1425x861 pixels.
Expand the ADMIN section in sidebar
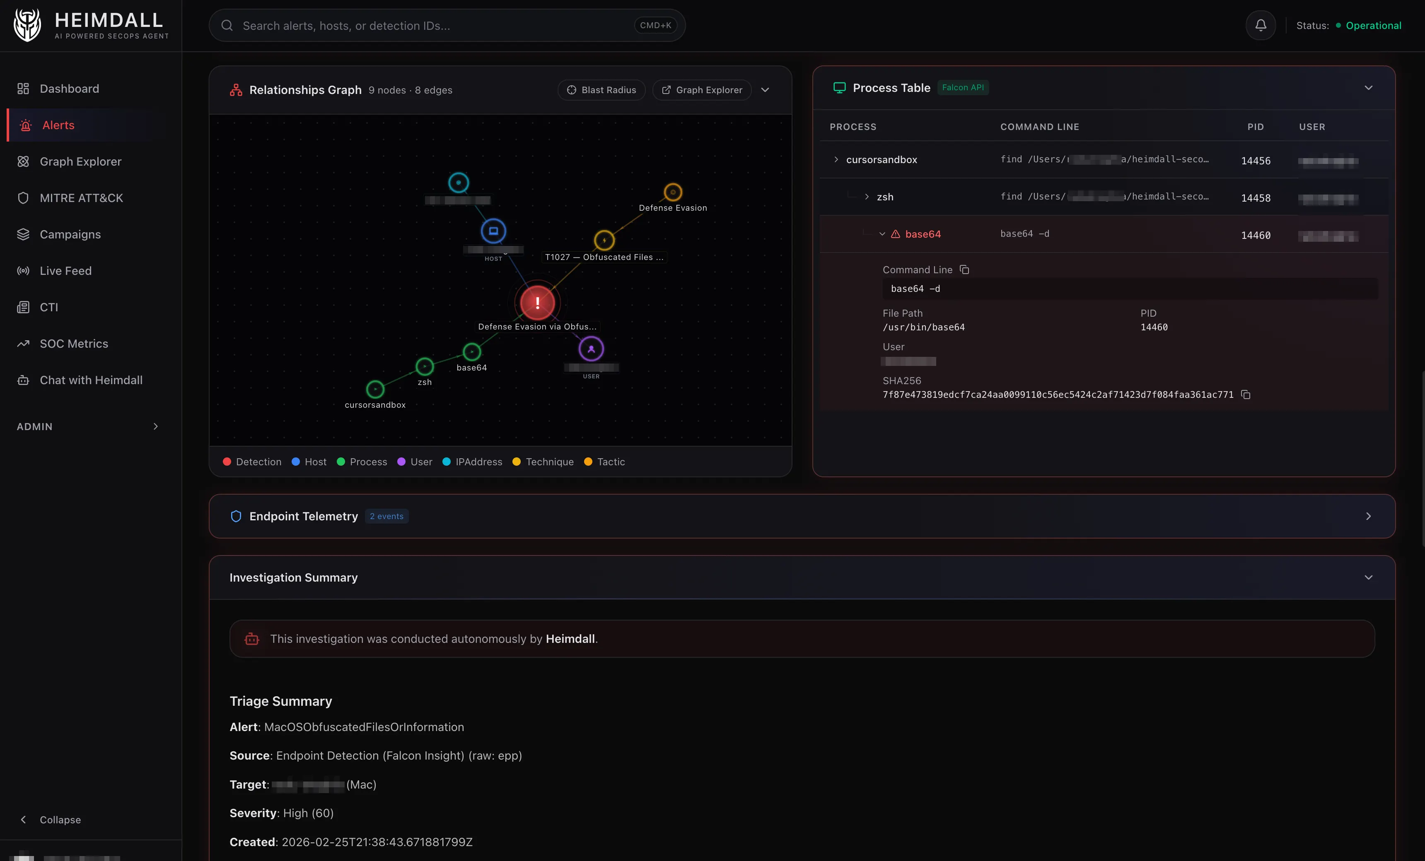pos(155,426)
